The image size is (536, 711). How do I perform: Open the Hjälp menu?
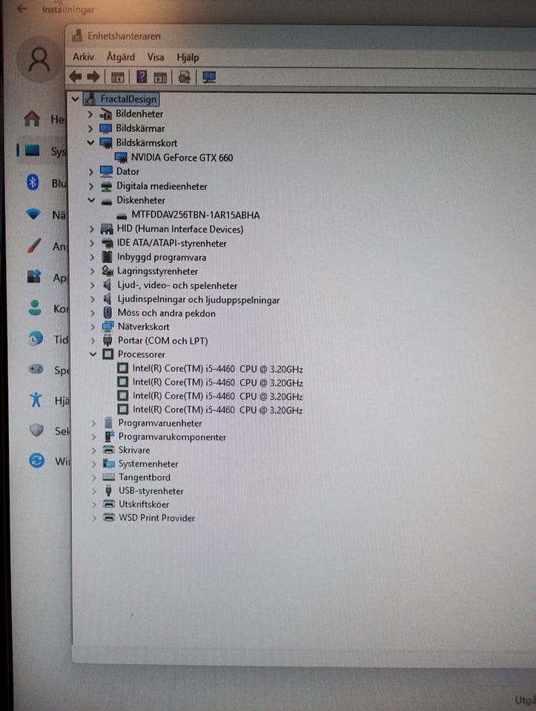point(188,58)
